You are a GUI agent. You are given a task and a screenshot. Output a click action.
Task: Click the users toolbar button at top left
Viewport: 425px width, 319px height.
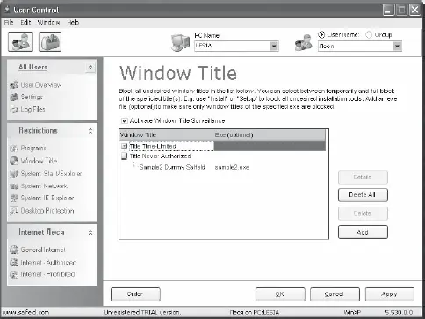(20, 42)
